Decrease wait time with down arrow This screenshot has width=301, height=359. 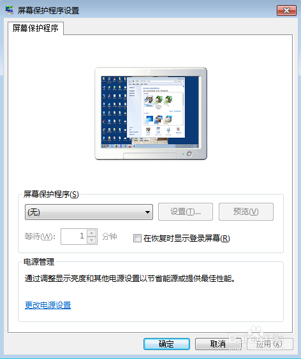(92, 240)
